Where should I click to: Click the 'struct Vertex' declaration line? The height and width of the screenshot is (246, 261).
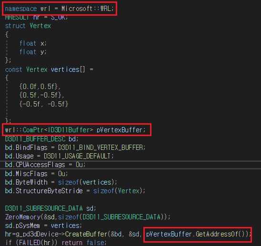pyautogui.click(x=28, y=26)
